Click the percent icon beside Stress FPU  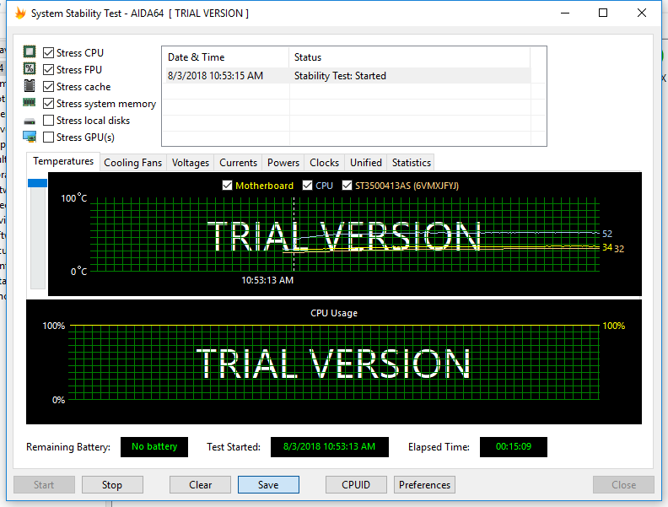(x=30, y=68)
